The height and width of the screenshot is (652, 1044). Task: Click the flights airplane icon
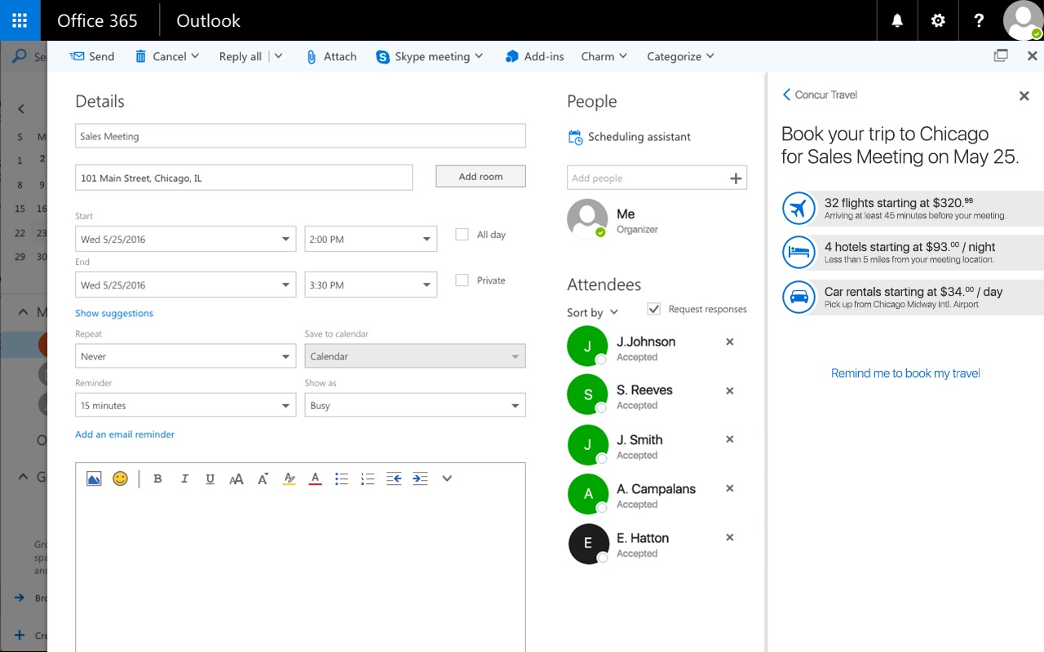tap(799, 208)
